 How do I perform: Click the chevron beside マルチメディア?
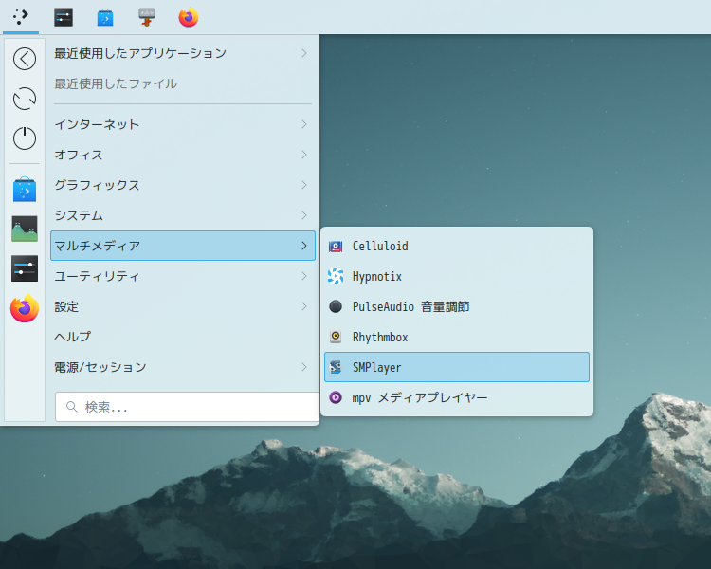click(x=304, y=246)
